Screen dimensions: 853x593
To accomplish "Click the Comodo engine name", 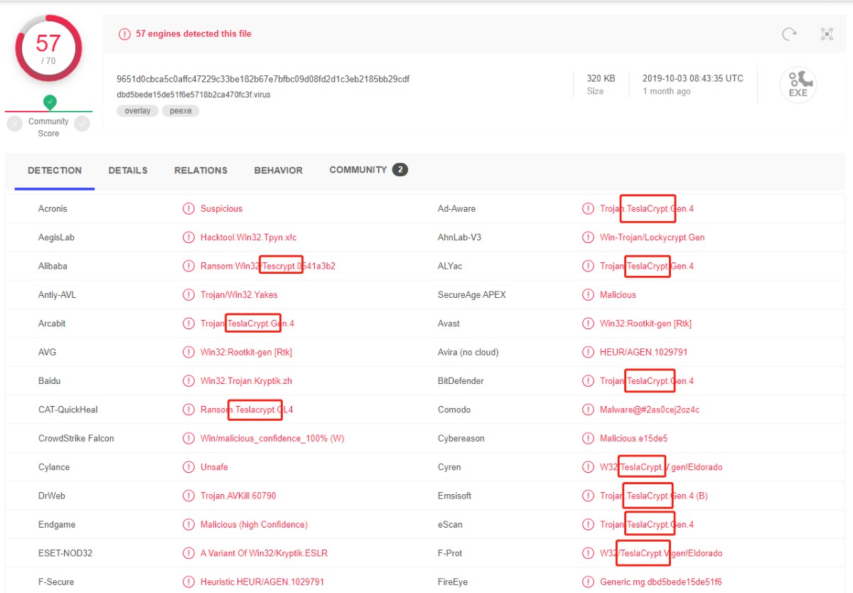I will click(454, 410).
